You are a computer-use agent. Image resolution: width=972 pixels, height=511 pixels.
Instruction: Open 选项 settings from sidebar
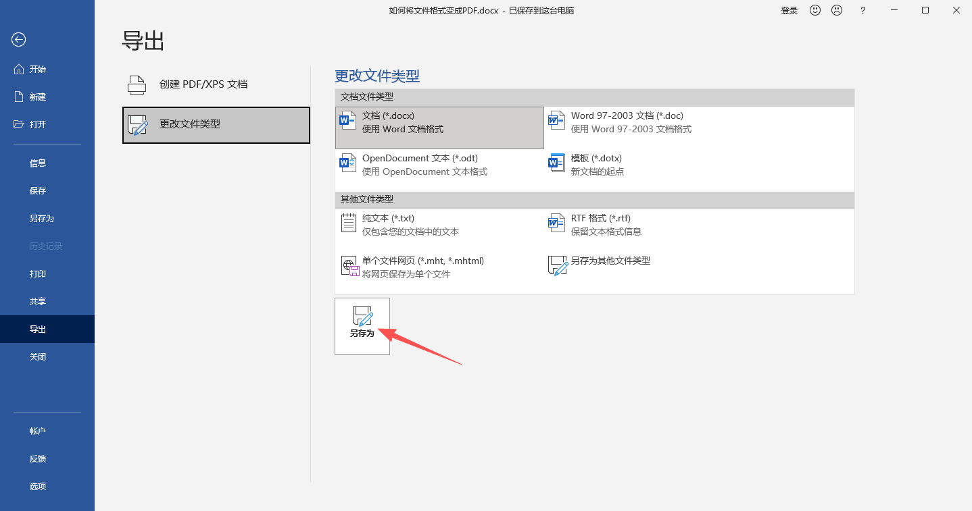(x=47, y=486)
